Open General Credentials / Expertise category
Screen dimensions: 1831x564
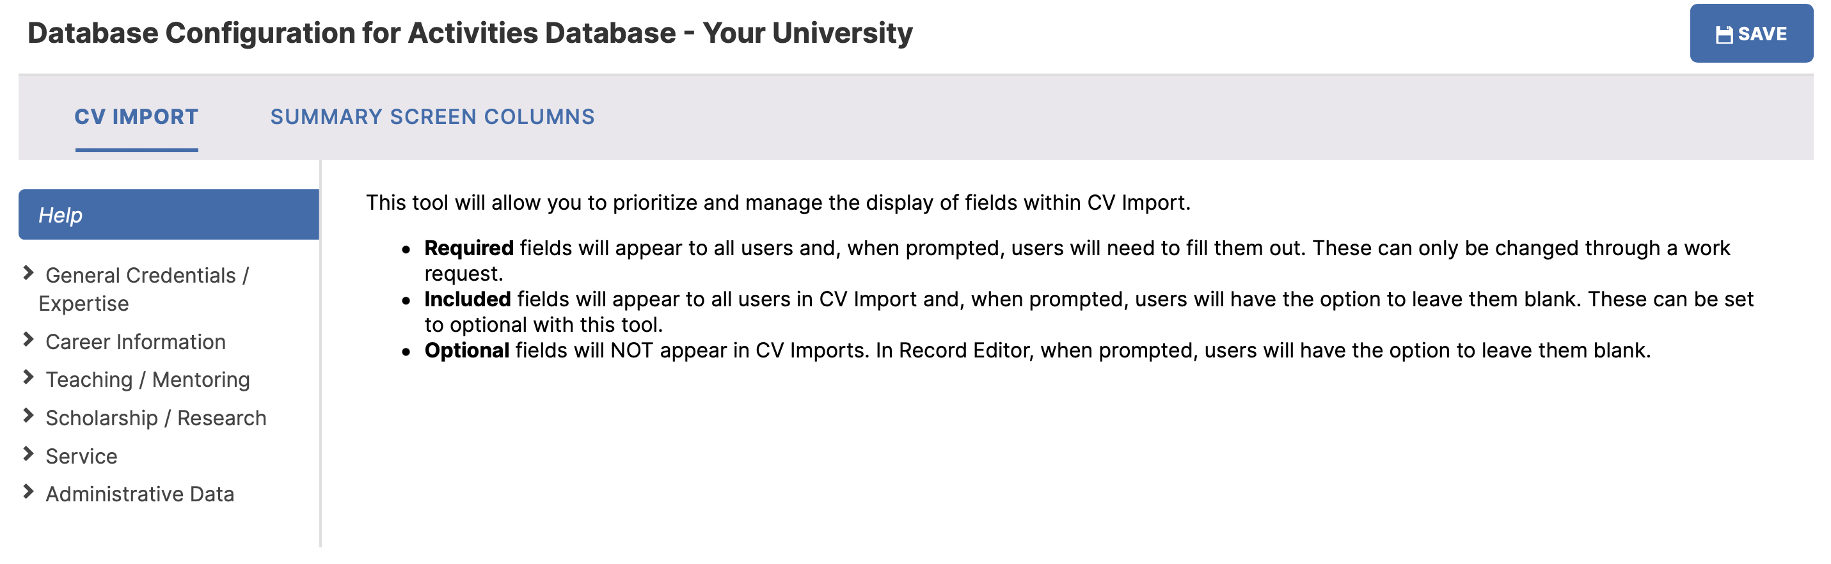tap(143, 289)
